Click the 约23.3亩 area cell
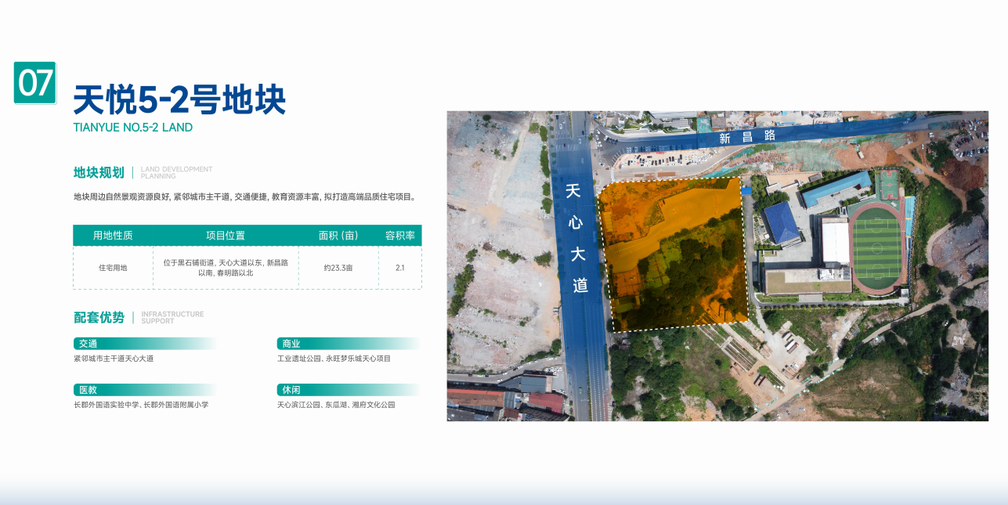Viewport: 1008px width, 505px height. [x=338, y=268]
